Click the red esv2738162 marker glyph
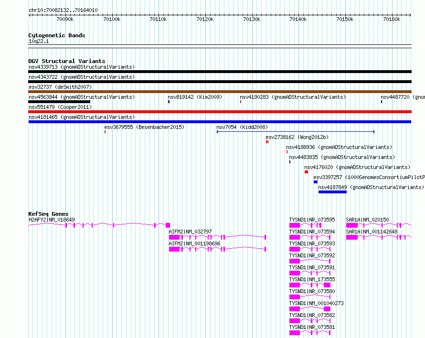 coord(267,142)
